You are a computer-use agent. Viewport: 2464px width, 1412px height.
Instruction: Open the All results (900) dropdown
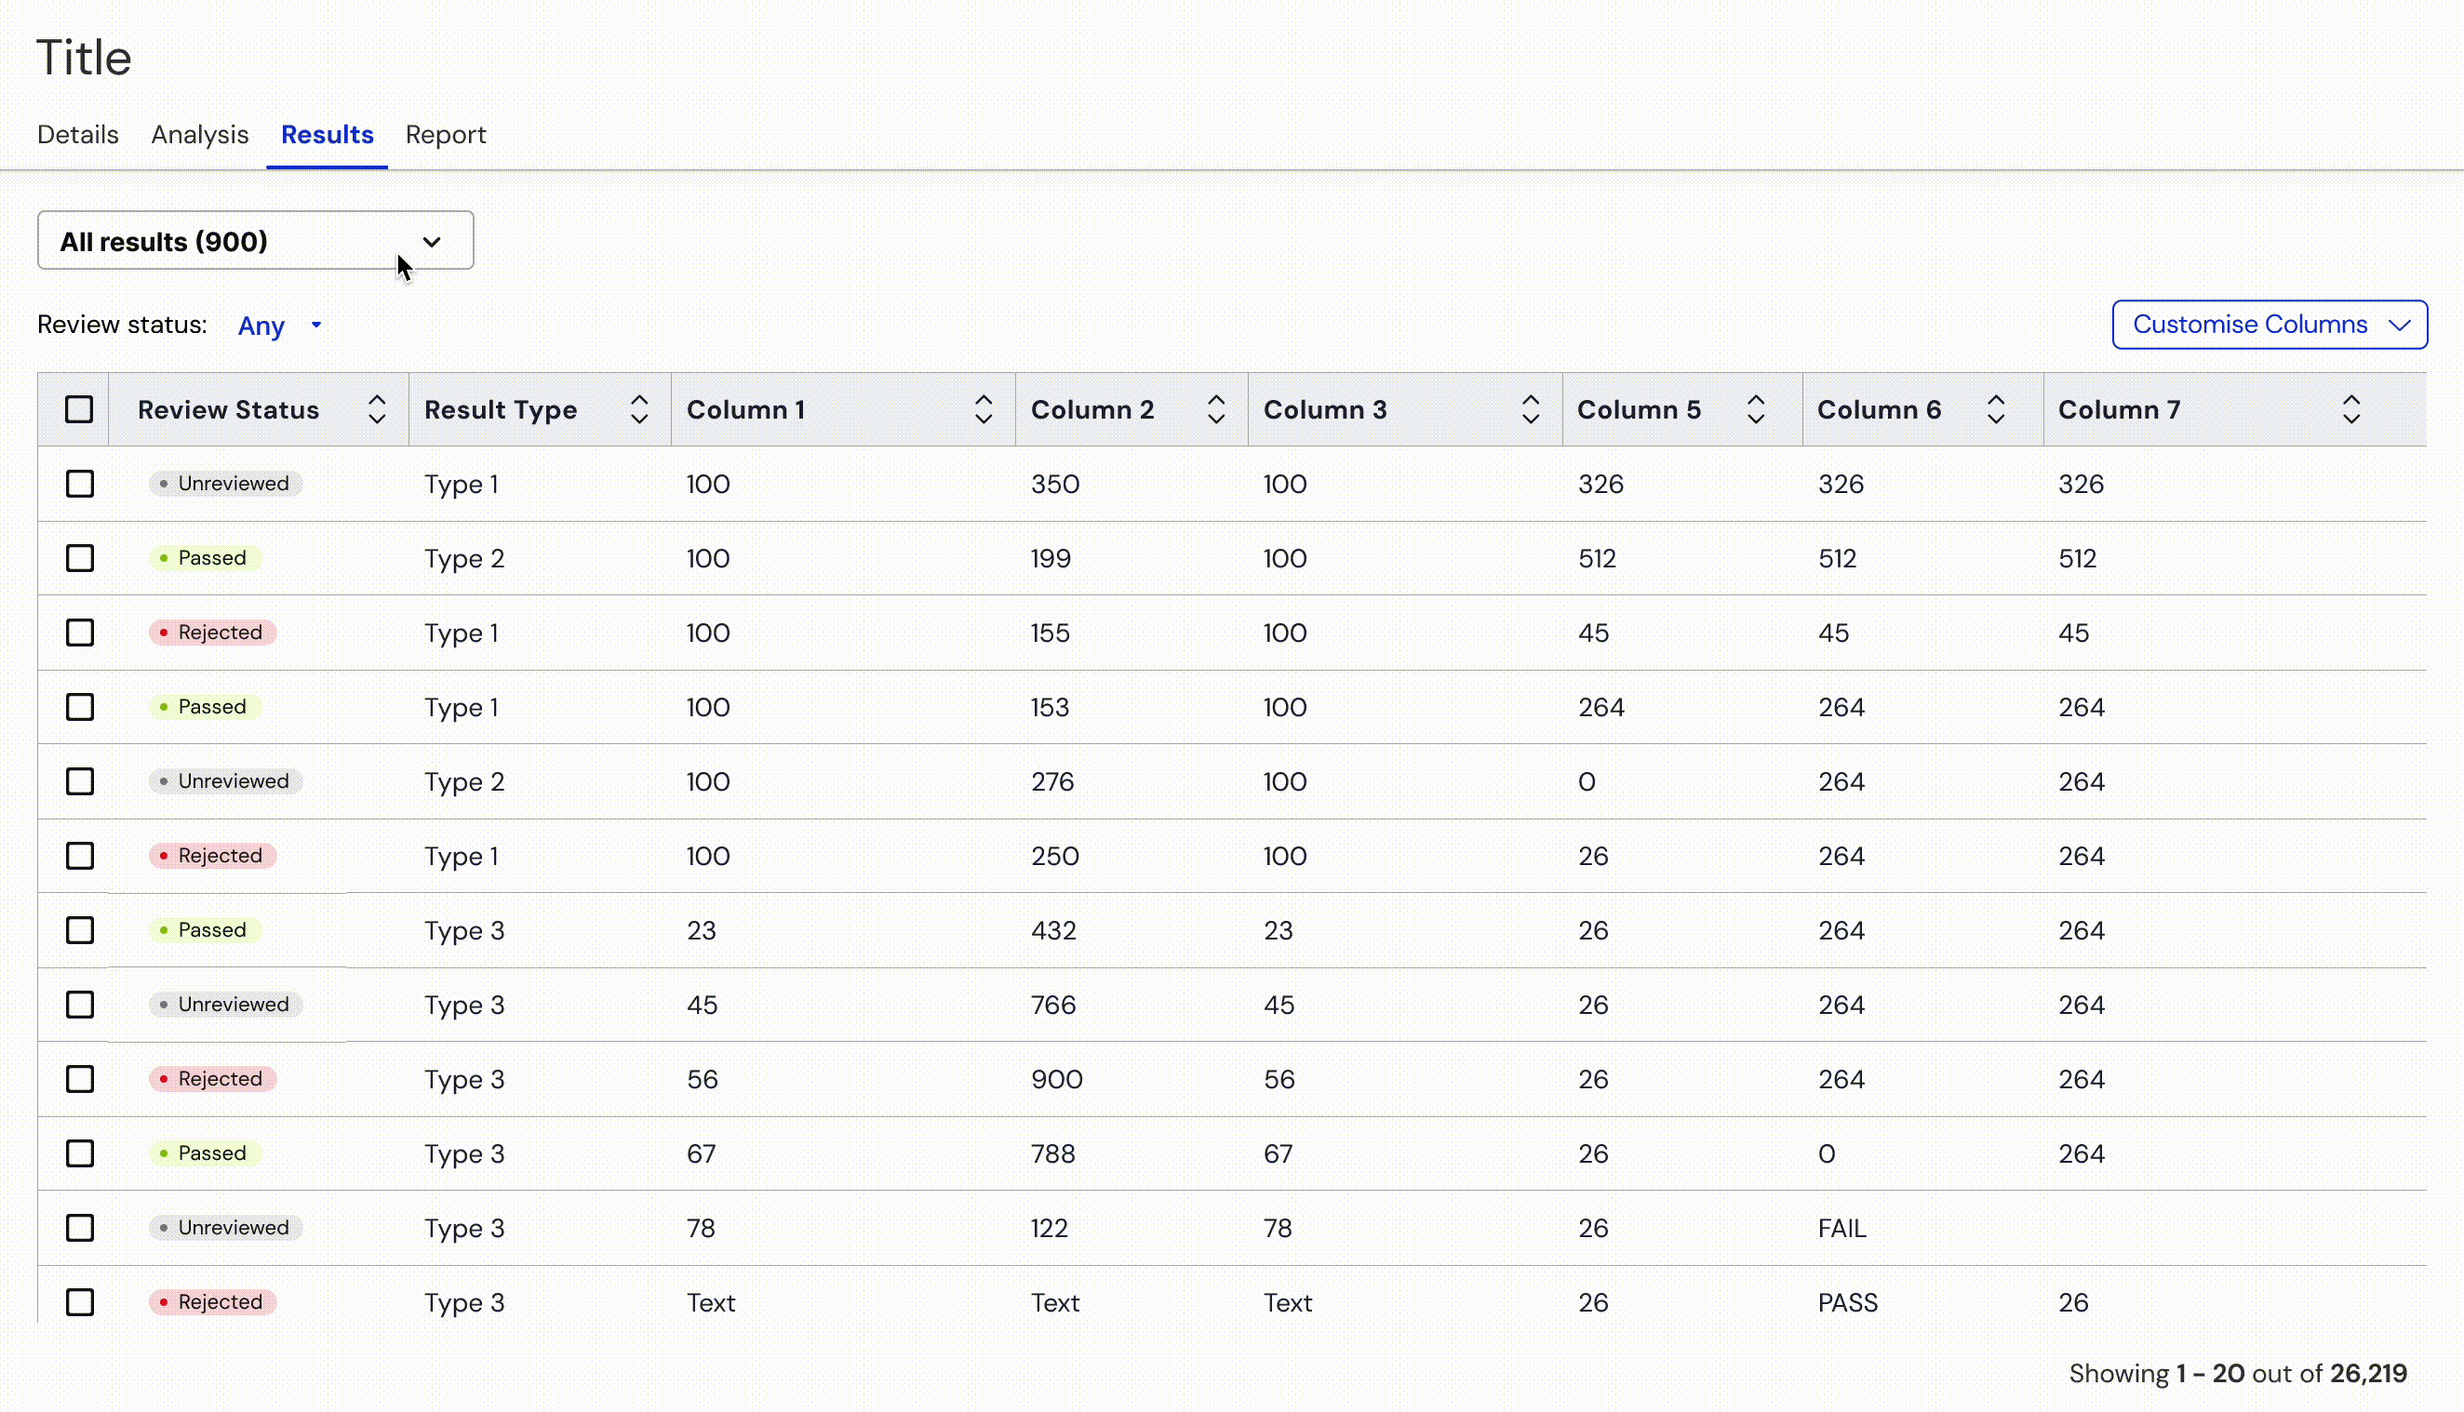pyautogui.click(x=255, y=241)
